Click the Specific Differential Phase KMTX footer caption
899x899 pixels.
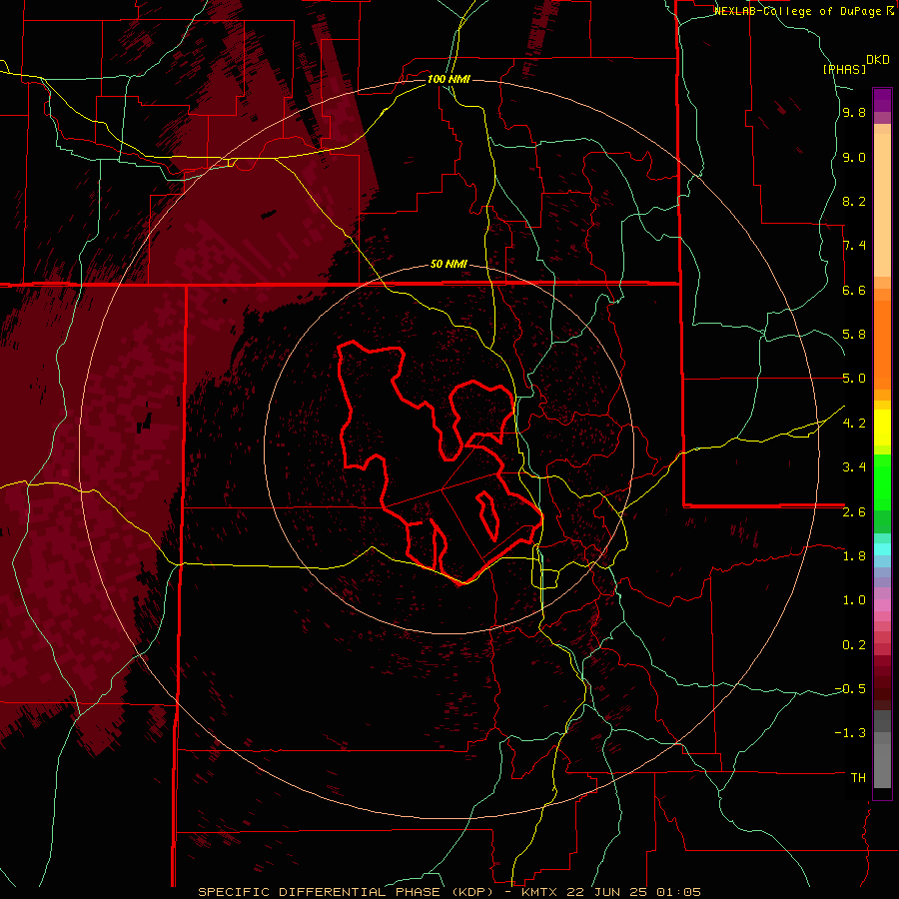click(x=449, y=892)
